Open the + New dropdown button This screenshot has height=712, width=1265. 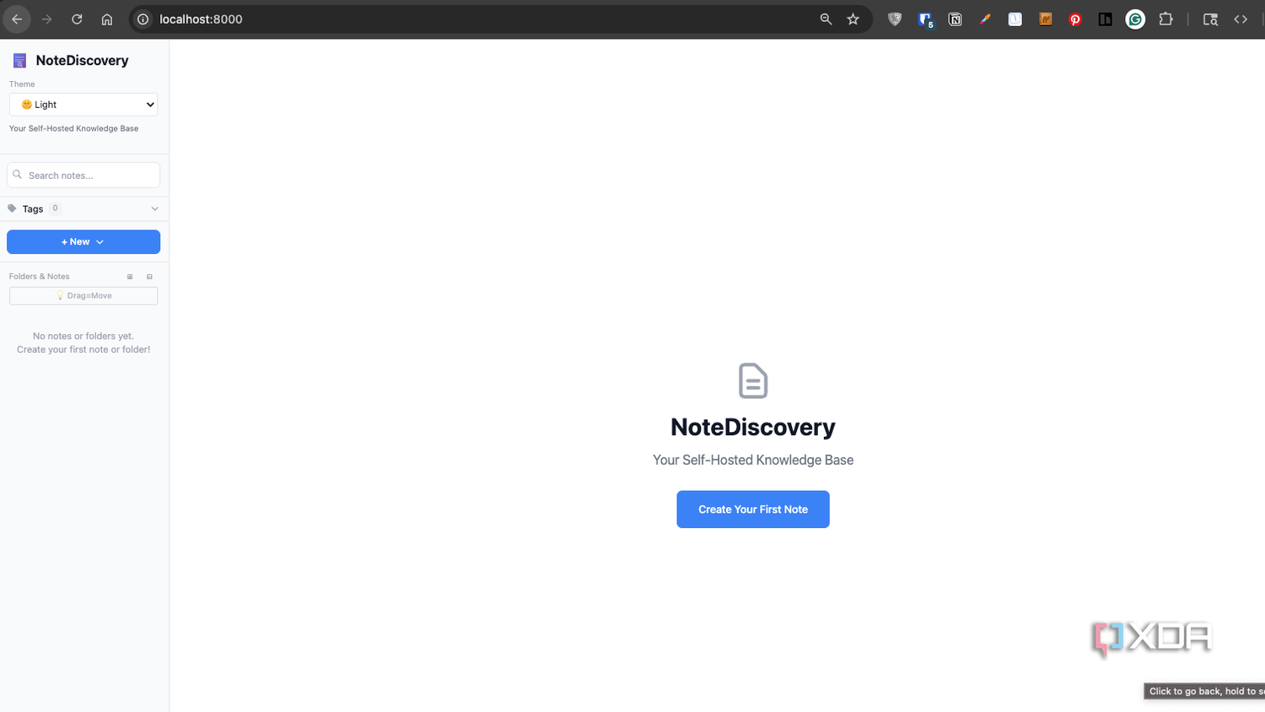pyautogui.click(x=83, y=241)
